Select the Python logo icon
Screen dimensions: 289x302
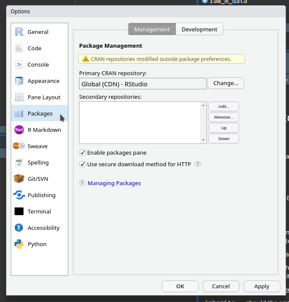19,244
